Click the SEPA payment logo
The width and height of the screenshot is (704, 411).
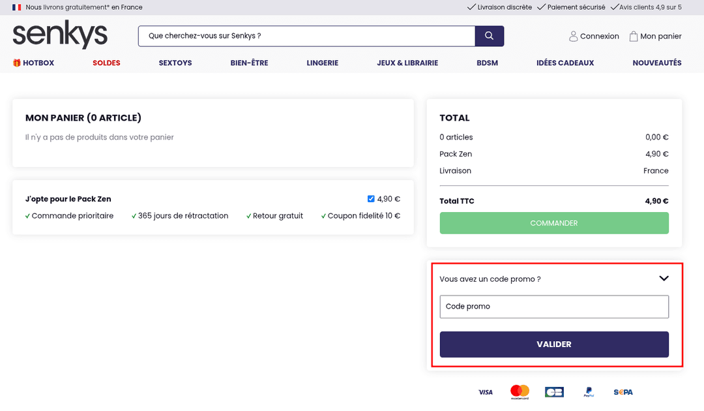pyautogui.click(x=623, y=392)
